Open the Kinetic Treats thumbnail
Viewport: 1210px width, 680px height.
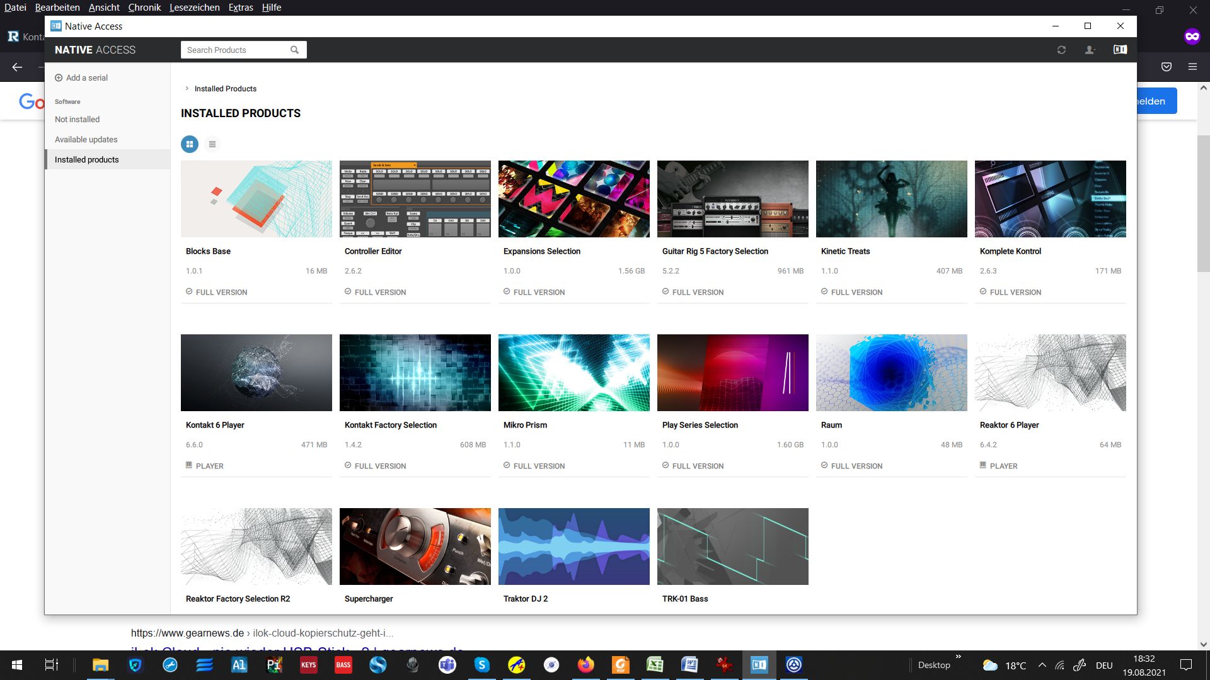click(892, 199)
